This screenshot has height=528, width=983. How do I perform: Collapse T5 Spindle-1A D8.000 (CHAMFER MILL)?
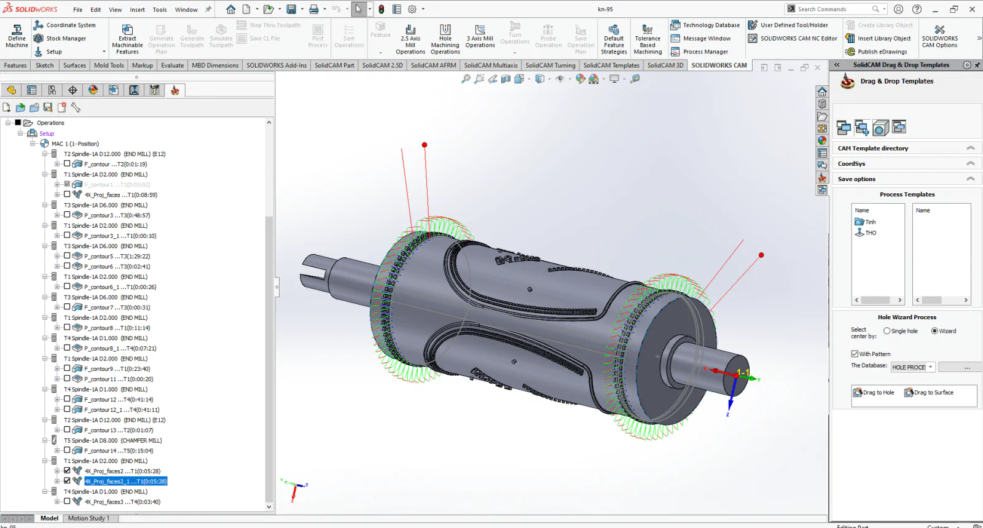[45, 440]
